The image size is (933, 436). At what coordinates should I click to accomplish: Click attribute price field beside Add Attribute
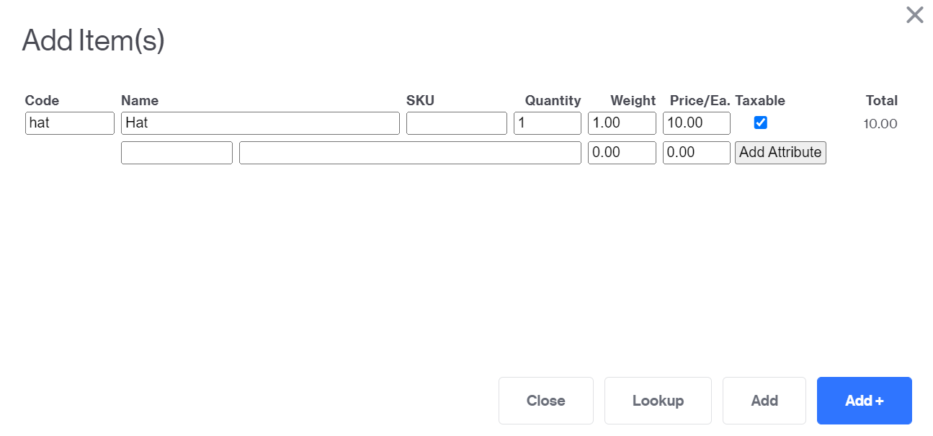(x=697, y=153)
